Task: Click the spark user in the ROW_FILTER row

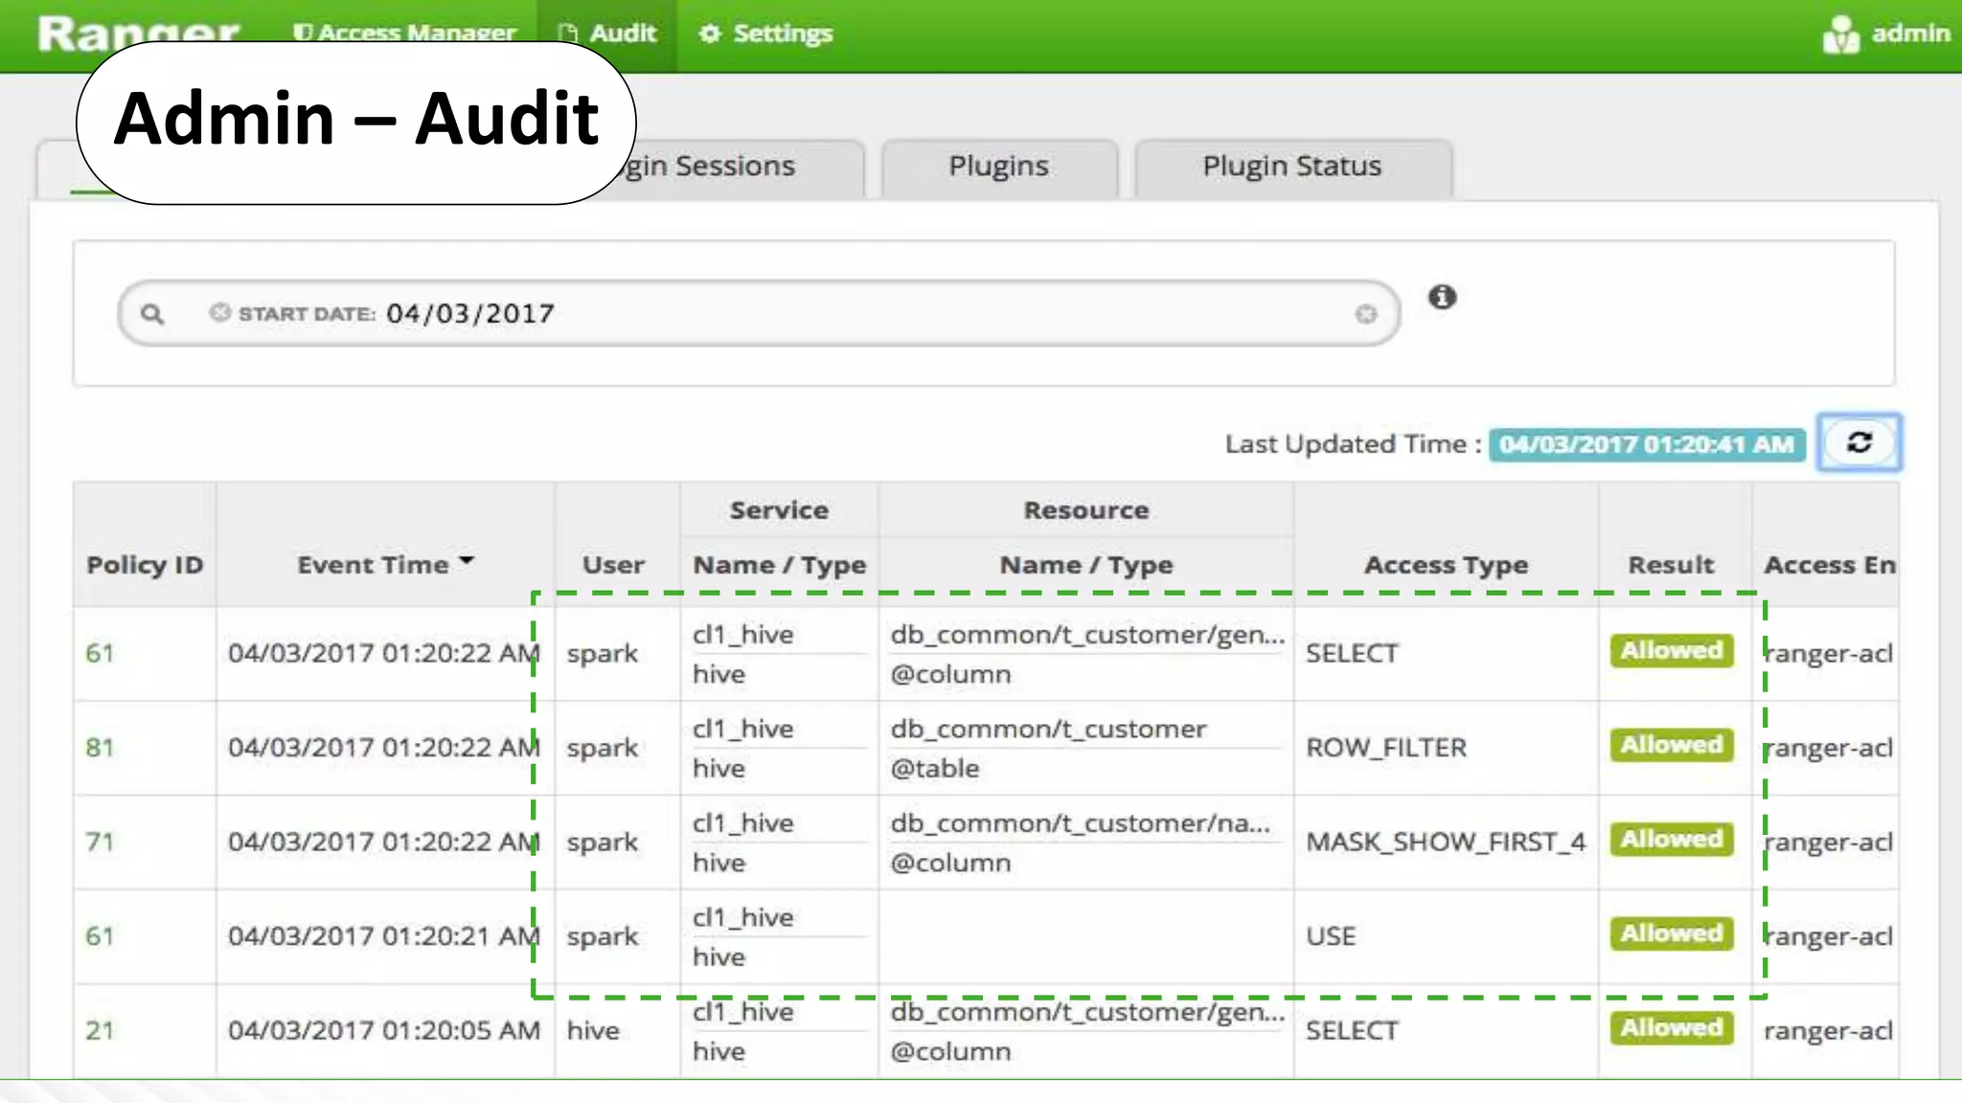Action: [602, 748]
